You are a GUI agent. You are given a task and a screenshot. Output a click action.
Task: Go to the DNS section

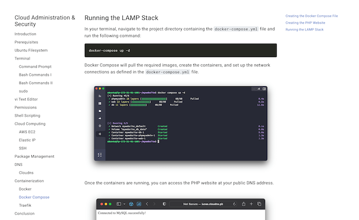[x=18, y=165]
